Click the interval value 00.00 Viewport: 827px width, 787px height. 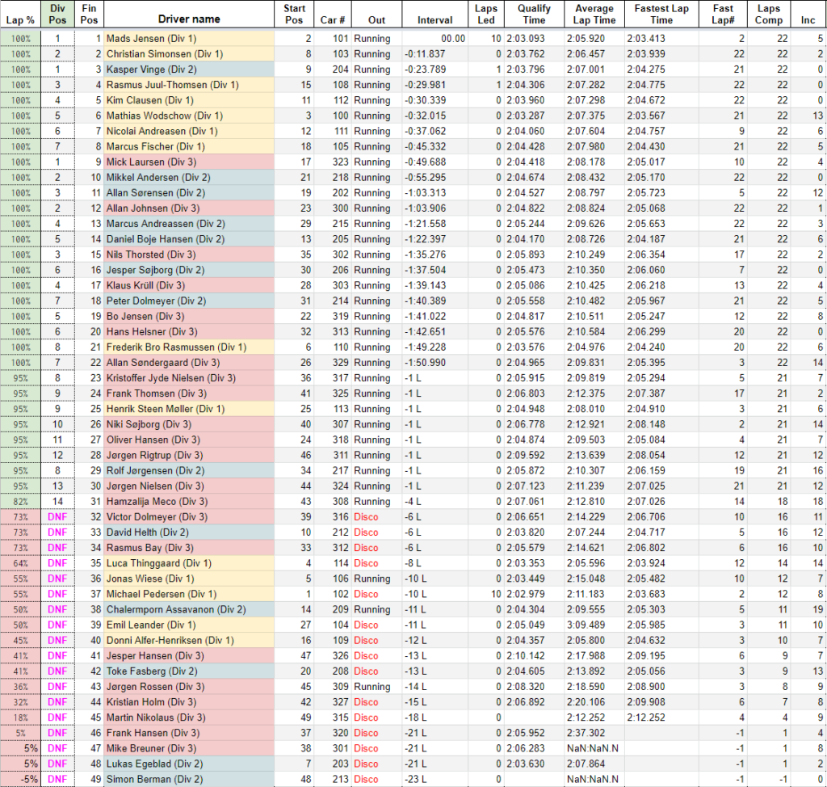[x=453, y=39]
